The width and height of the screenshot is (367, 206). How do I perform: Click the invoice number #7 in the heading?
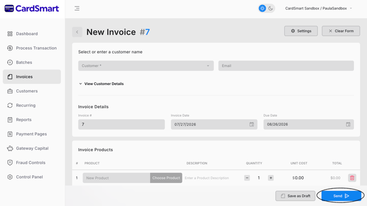point(145,32)
